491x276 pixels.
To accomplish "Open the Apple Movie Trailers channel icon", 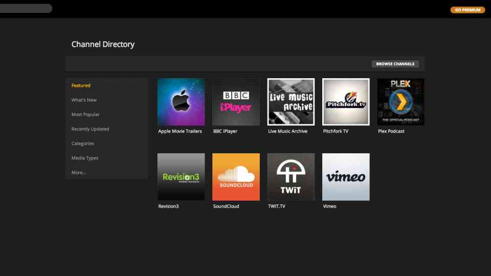I will point(181,102).
